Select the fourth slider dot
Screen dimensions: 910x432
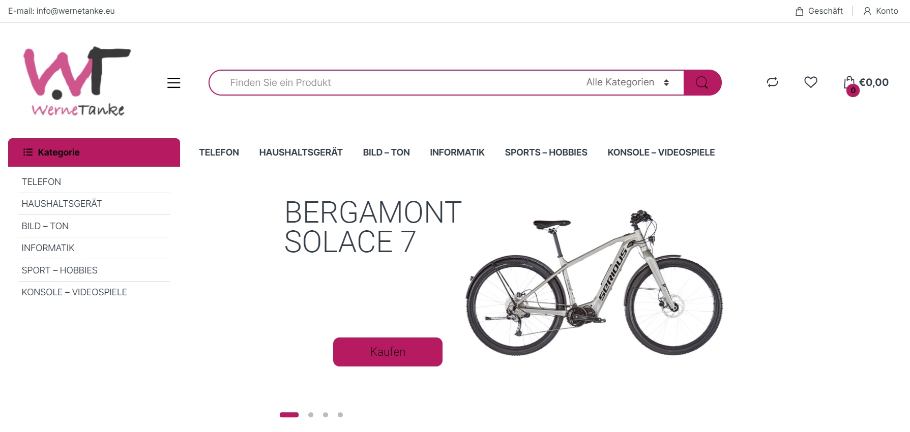pyautogui.click(x=340, y=415)
